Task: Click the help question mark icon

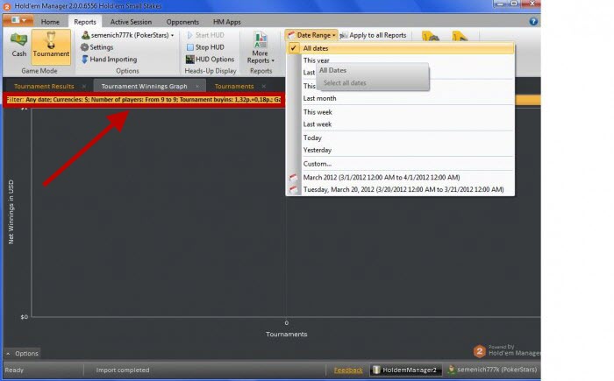Action: click(533, 21)
